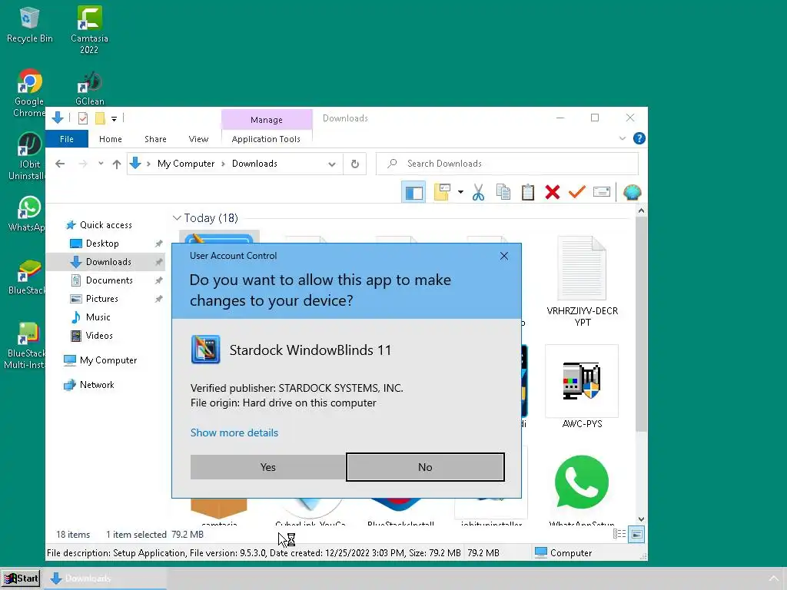
Task: Open WhatsApp desktop shortcut
Action: 28,214
